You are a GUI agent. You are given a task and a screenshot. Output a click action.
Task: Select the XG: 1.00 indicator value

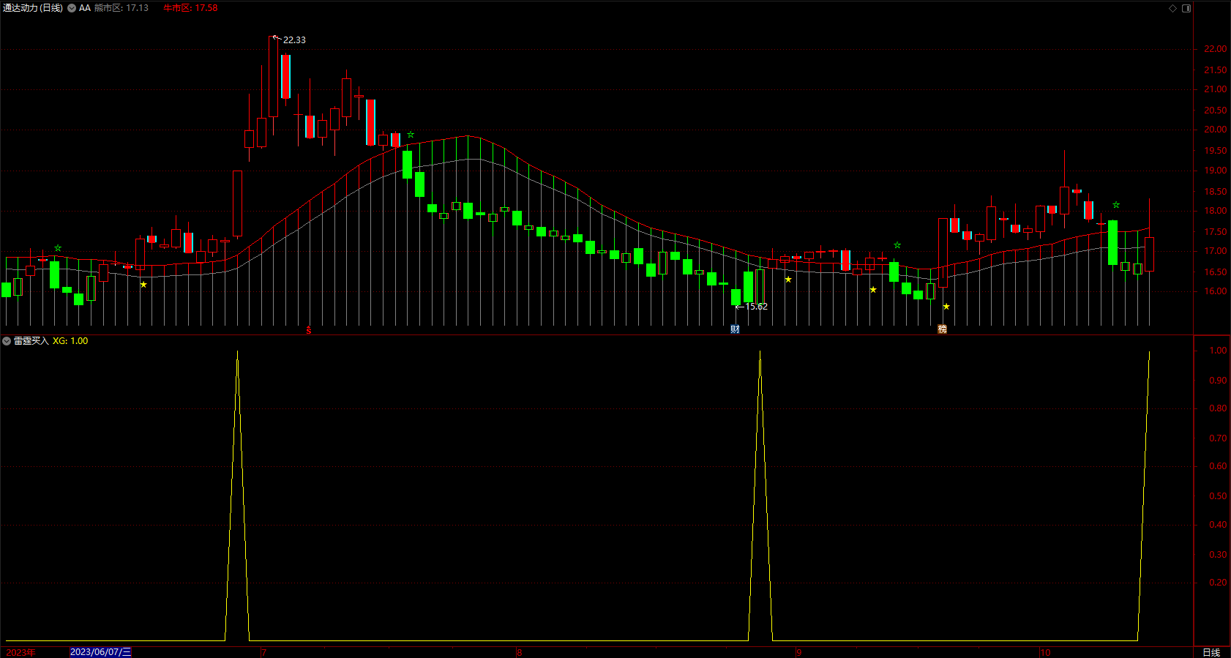point(70,341)
